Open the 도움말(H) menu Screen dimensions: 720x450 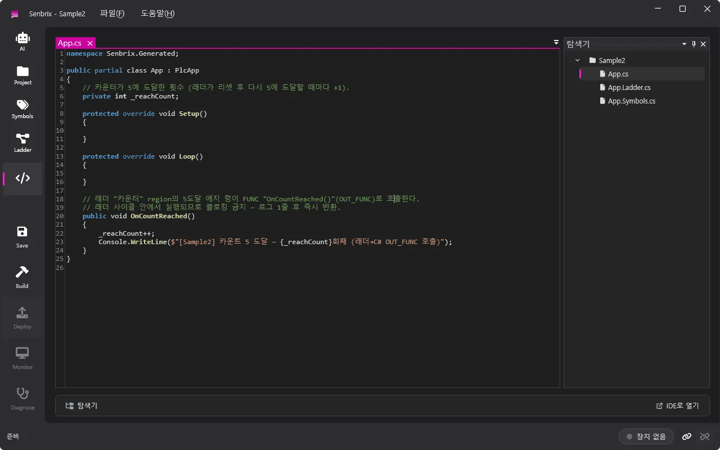click(157, 13)
